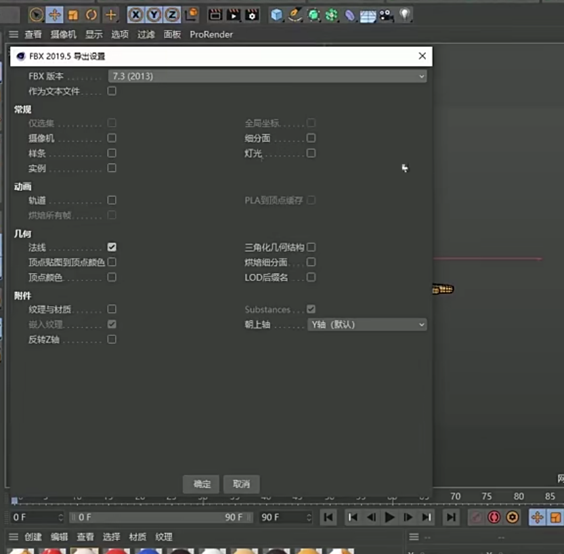This screenshot has width=564, height=554.
Task: Add cube primitive object
Action: (277, 15)
